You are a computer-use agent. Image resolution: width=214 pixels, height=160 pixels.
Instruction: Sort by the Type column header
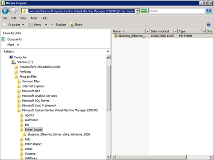point(190,31)
